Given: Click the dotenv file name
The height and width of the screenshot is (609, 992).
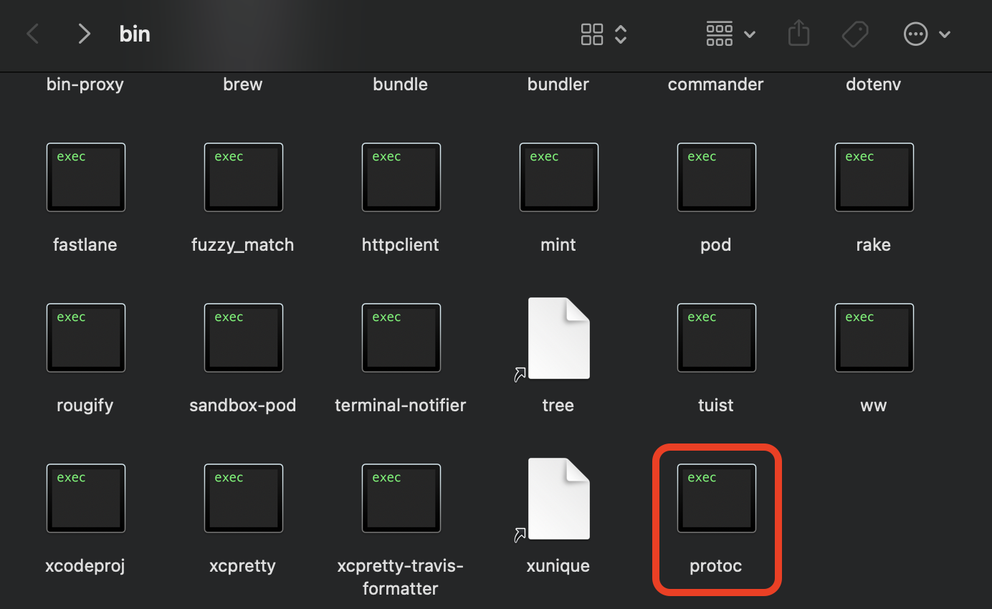Looking at the screenshot, I should click(x=874, y=85).
